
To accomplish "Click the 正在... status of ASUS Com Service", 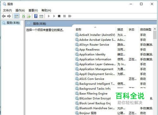I will [x=132, y=79].
